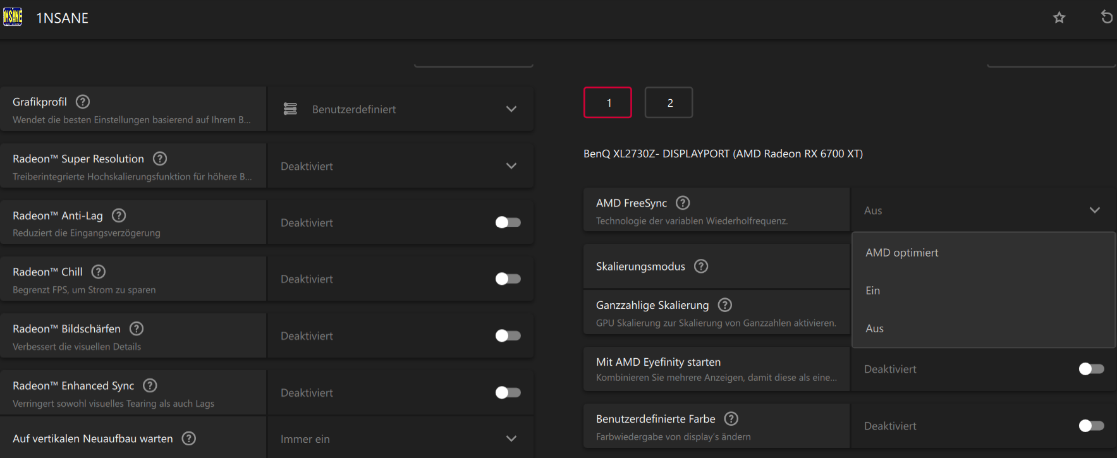Open the help icon next to Grafikprofil
The height and width of the screenshot is (458, 1117).
tap(83, 102)
